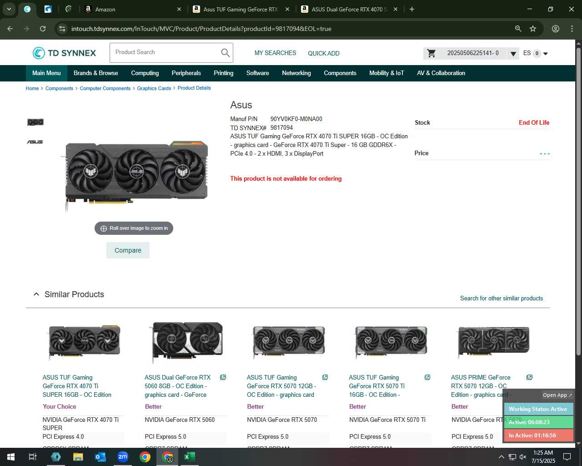Reload the current page
Image resolution: width=582 pixels, height=466 pixels.
tap(43, 29)
